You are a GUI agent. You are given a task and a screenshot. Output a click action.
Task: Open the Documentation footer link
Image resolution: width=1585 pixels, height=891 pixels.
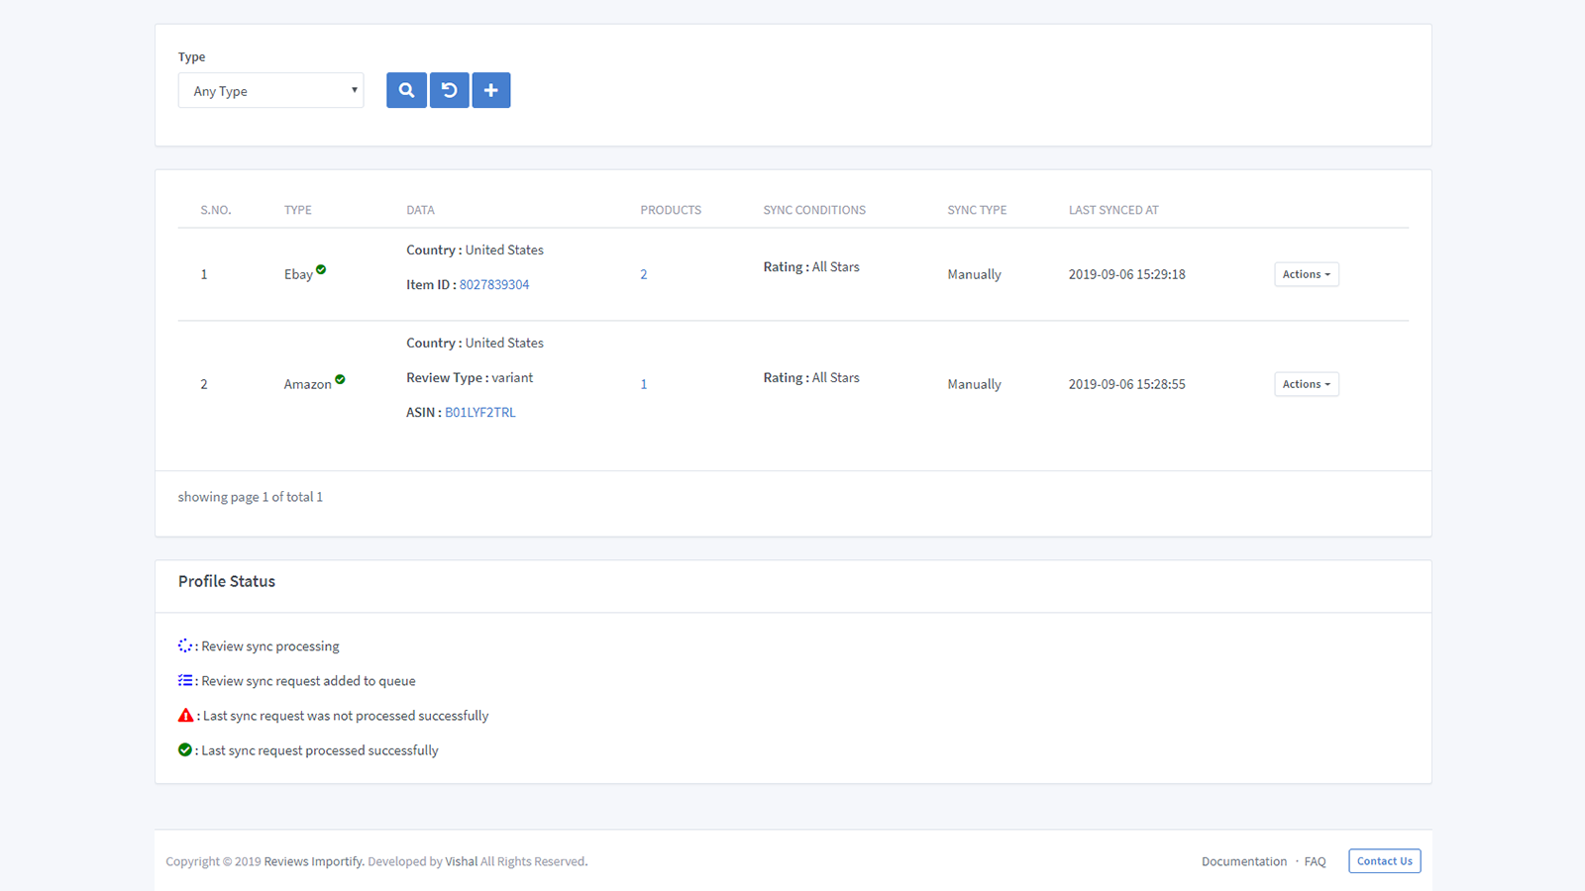1244,861
